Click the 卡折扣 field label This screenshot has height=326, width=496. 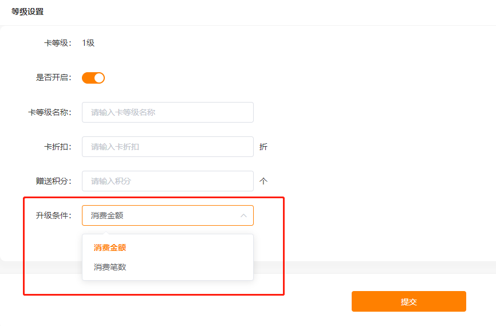(58, 147)
